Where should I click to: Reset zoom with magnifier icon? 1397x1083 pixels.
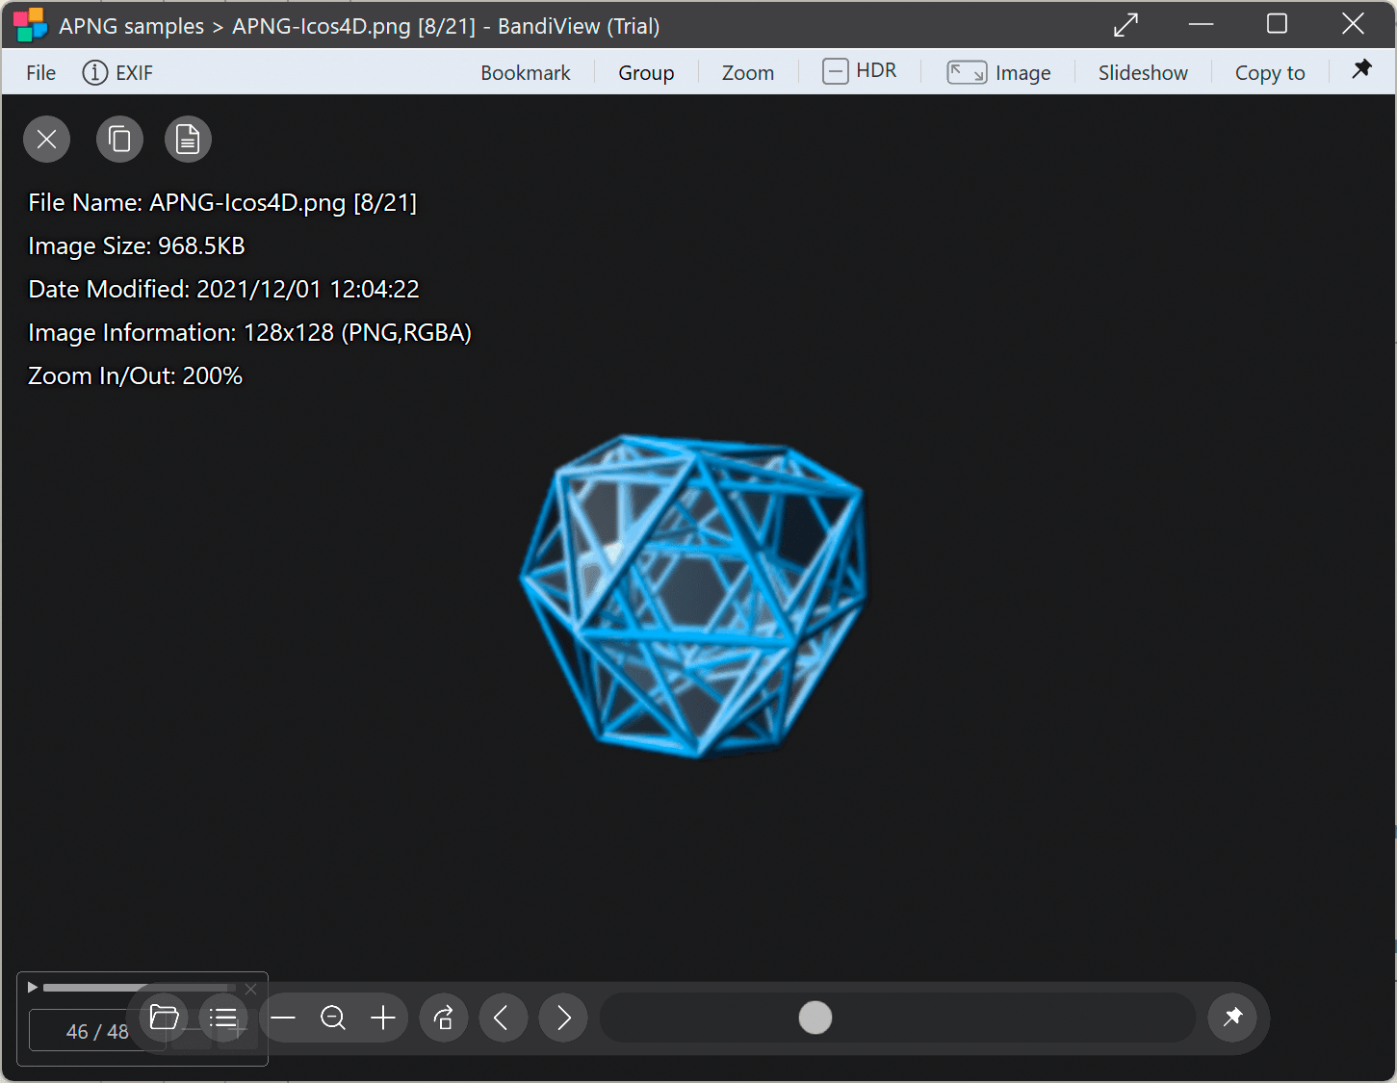333,1018
